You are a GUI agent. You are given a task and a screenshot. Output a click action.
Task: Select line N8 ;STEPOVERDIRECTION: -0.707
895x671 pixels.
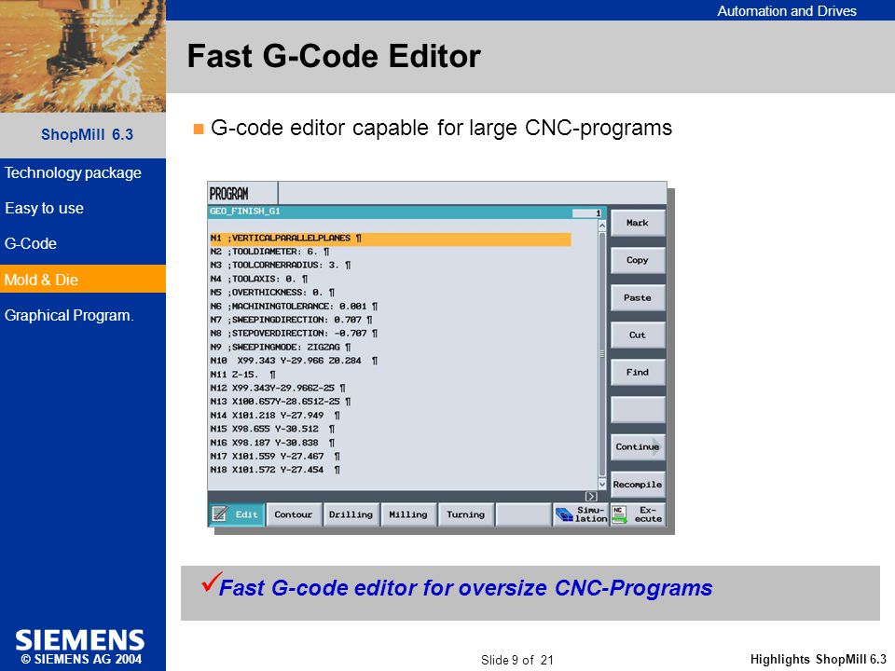pyautogui.click(x=294, y=334)
